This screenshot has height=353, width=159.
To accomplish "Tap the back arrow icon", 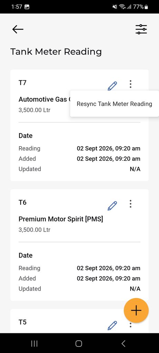I will coord(18,29).
